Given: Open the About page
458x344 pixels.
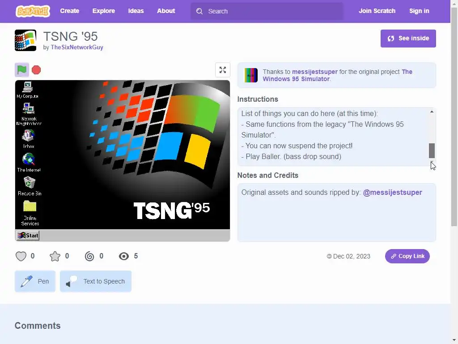Looking at the screenshot, I should pyautogui.click(x=166, y=11).
